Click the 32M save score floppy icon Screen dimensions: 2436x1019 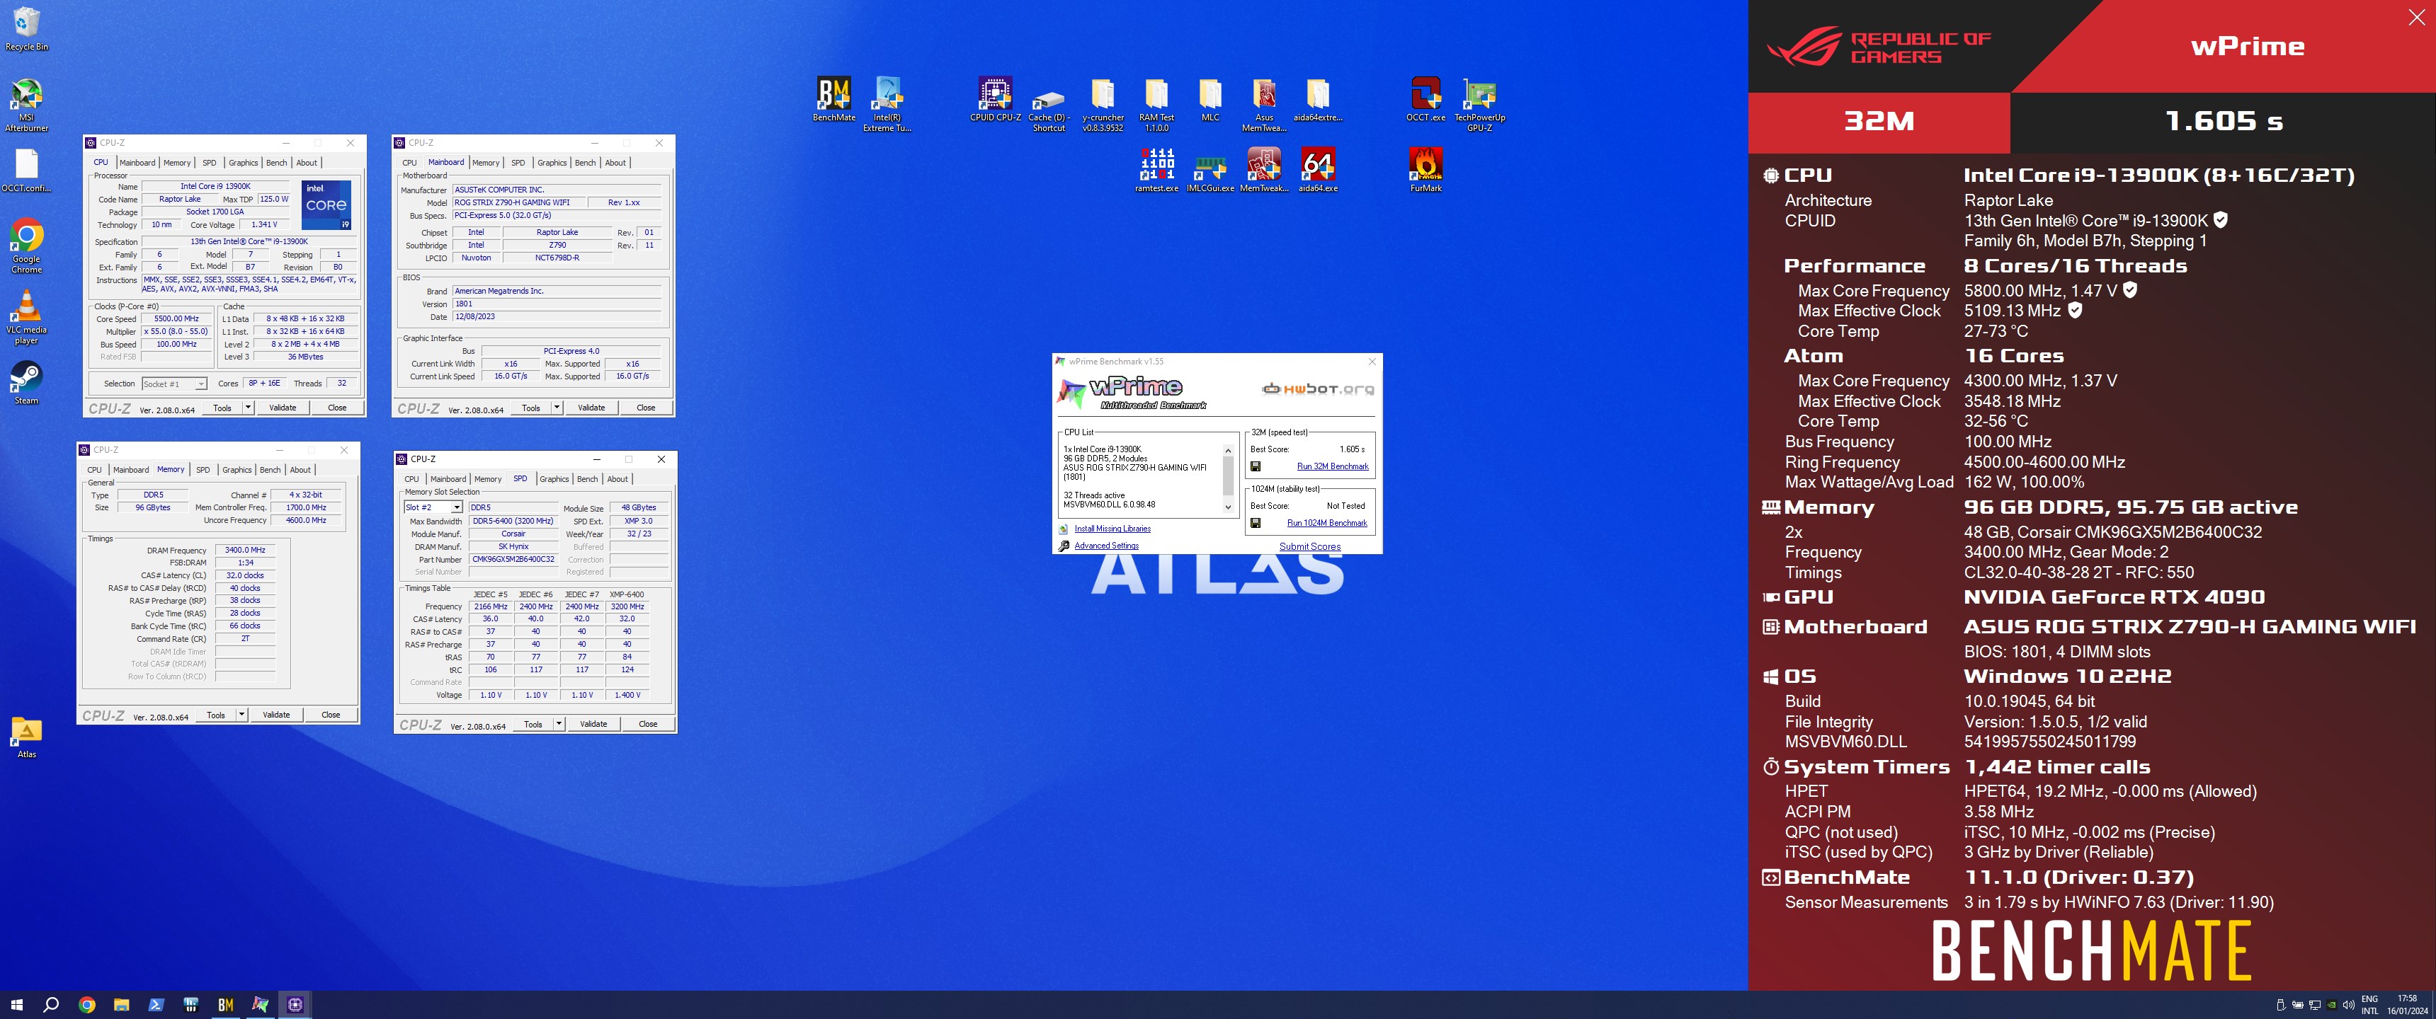click(1256, 466)
